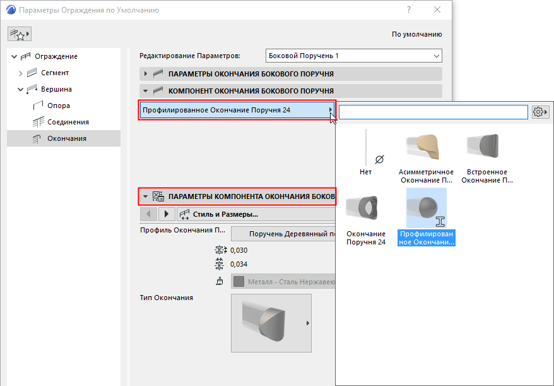Choose Встроенное Окончание Поручня thumbnail

(487, 157)
